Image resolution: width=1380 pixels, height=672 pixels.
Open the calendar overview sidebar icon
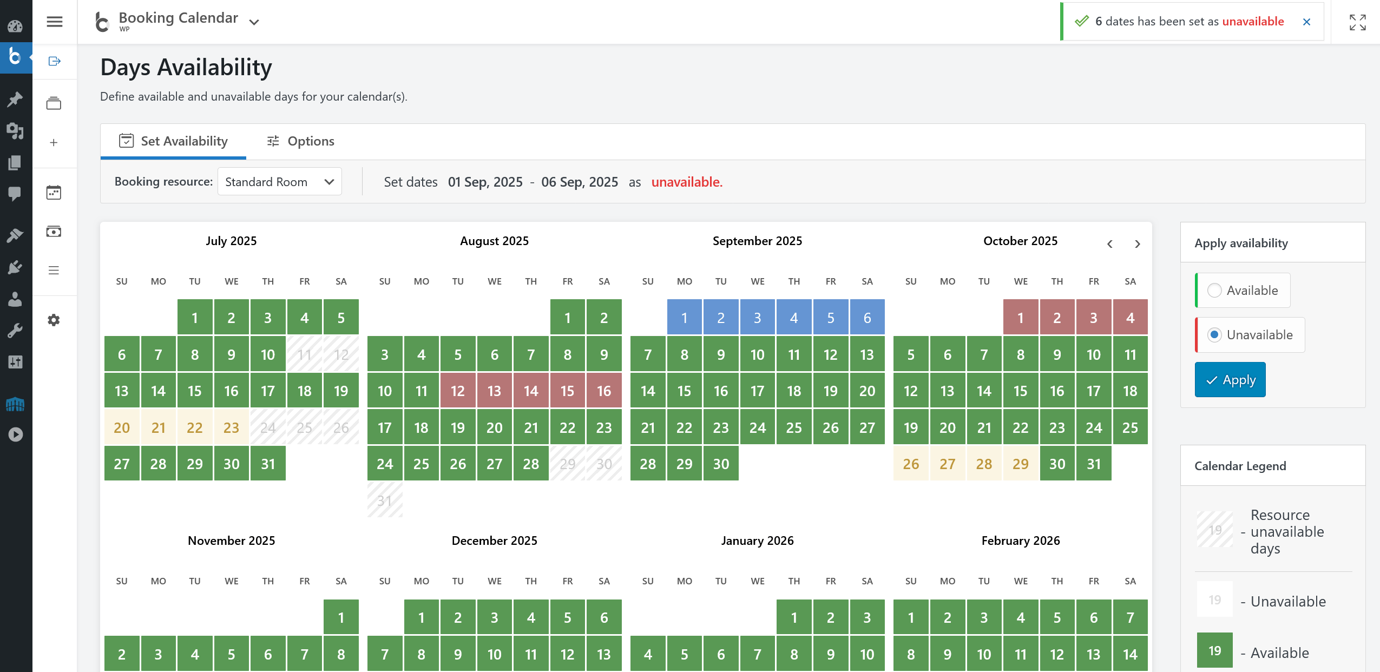coord(54,193)
